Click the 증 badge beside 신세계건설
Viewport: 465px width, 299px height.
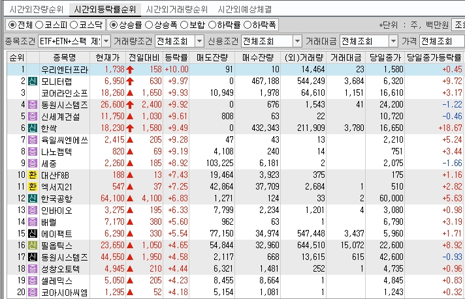coord(33,116)
